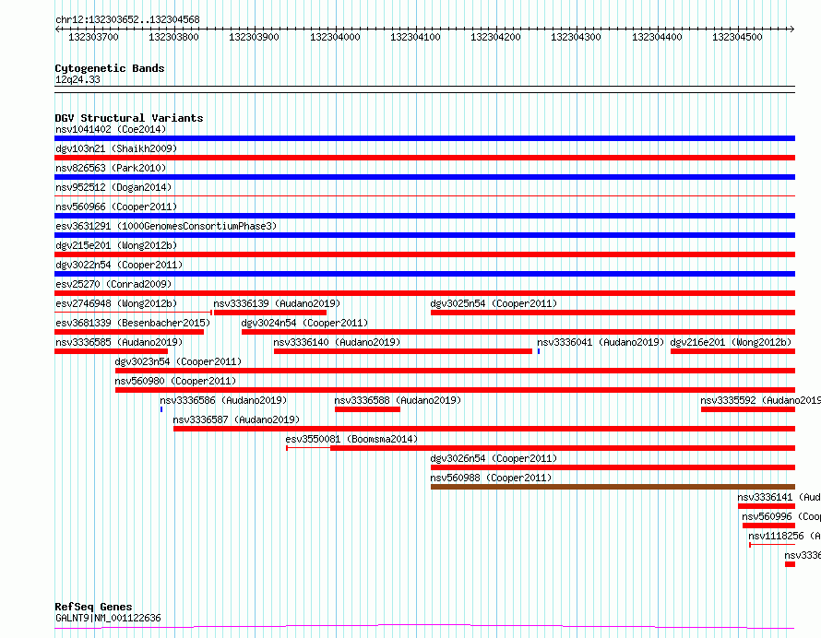Open nsv3335592 variant label

click(x=760, y=400)
